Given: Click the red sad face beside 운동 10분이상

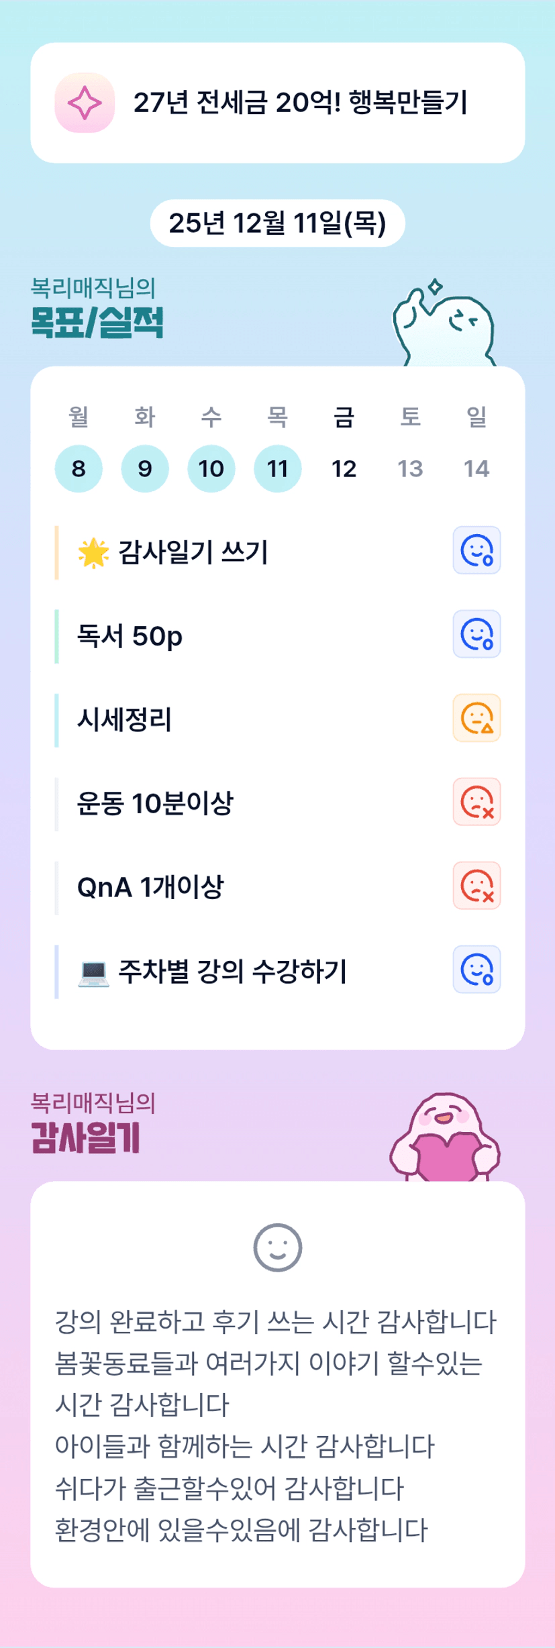Looking at the screenshot, I should pos(476,802).
